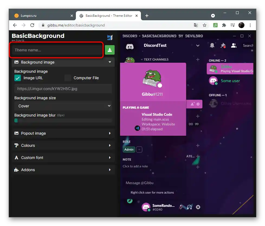The image size is (265, 226).
Task: Click the Gibbu#1211 username text
Action: click(152, 94)
